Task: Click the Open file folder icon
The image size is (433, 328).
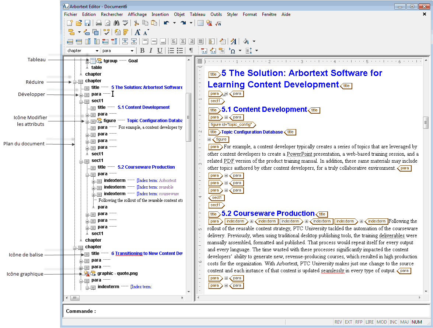Action: 79,23
